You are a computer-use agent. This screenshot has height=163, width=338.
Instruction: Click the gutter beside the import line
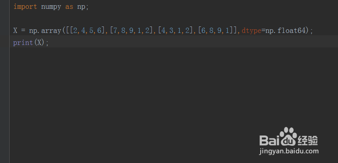click(x=5, y=7)
